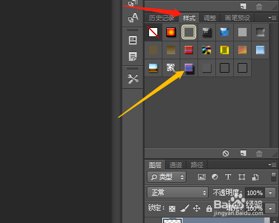Open the 画笔预设 tab

click(x=237, y=18)
